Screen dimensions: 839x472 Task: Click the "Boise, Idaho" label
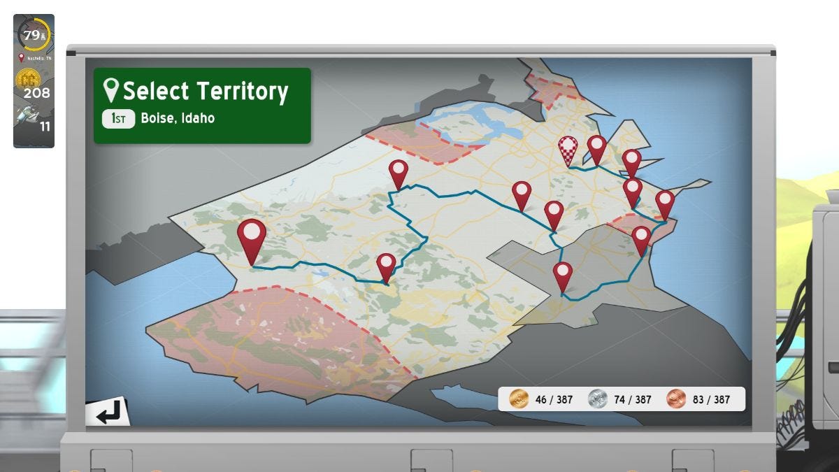point(178,118)
